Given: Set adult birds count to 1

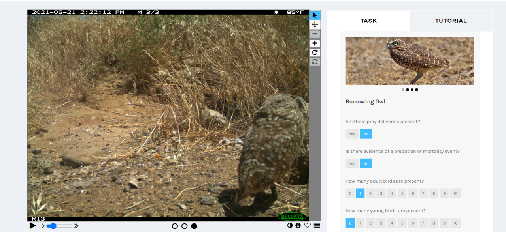Looking at the screenshot, I should pos(360,193).
